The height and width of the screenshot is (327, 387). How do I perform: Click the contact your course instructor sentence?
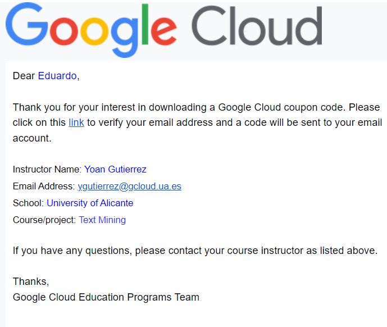click(x=195, y=251)
